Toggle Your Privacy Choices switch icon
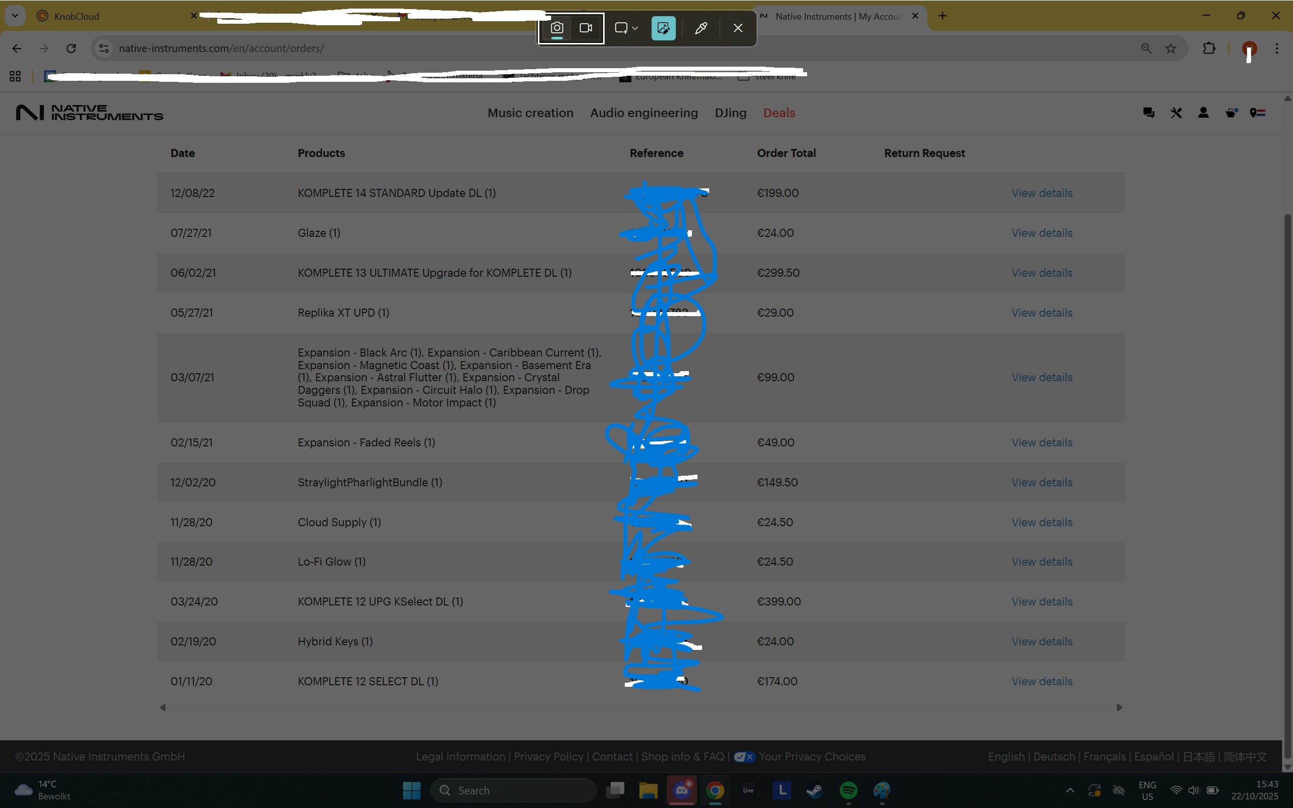1293x808 pixels. [x=744, y=756]
